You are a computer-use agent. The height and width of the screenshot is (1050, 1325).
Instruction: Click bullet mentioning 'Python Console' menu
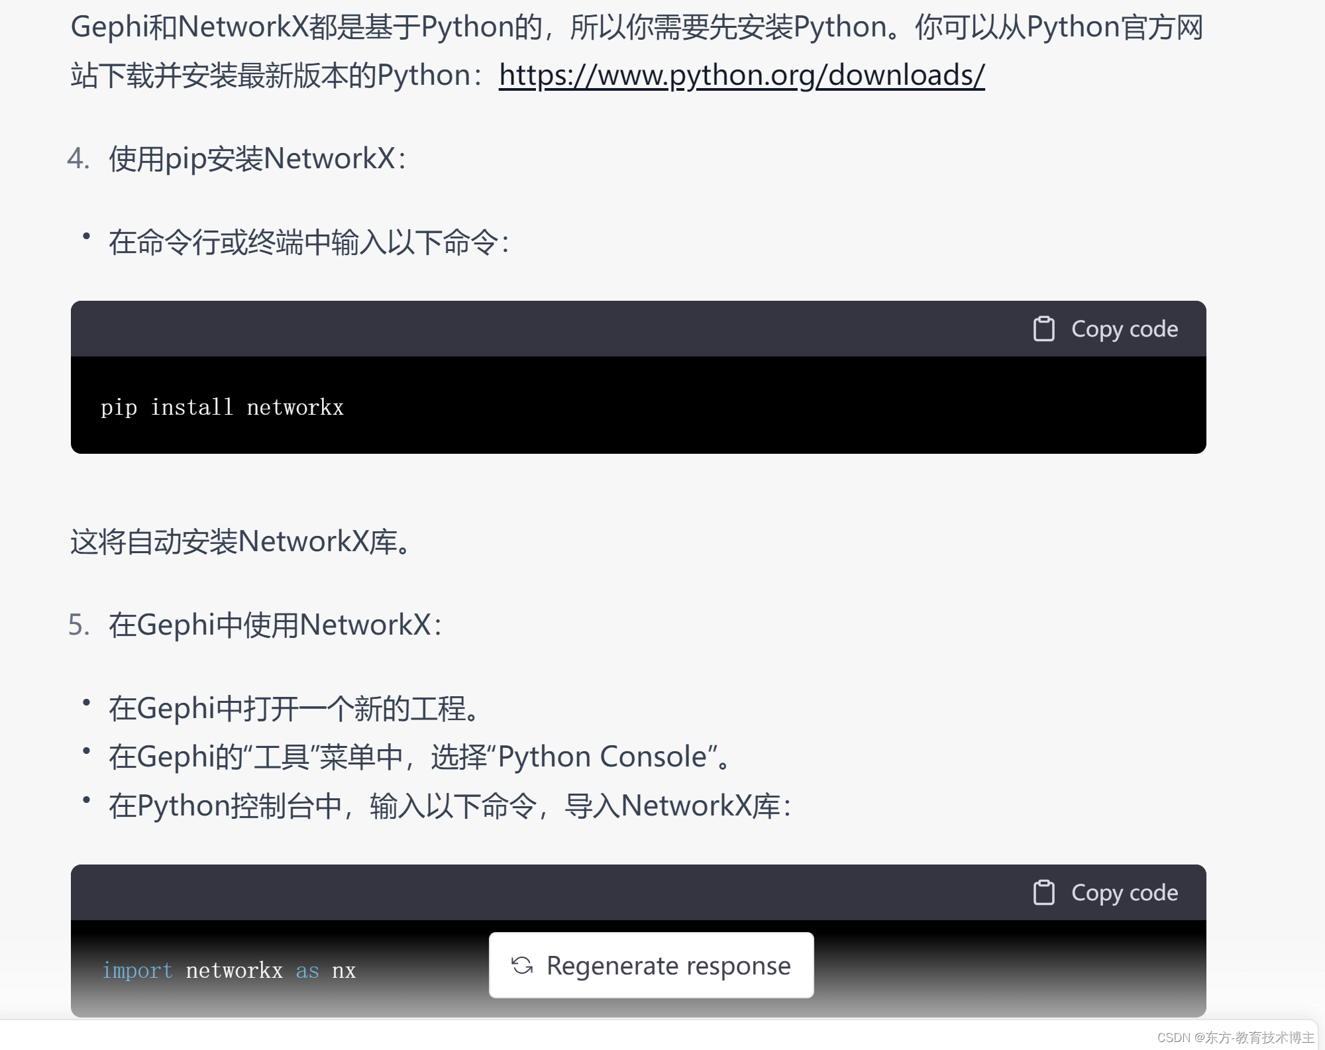click(x=419, y=757)
